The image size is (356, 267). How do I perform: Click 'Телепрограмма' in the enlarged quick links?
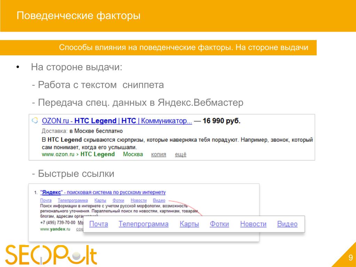tap(143, 224)
